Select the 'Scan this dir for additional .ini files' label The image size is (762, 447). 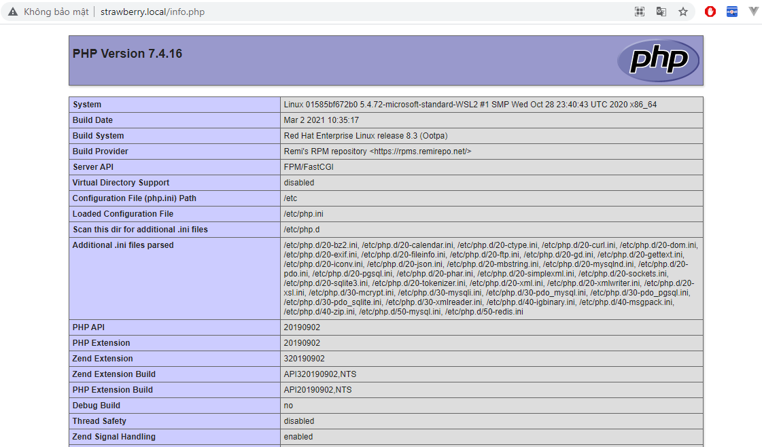140,229
